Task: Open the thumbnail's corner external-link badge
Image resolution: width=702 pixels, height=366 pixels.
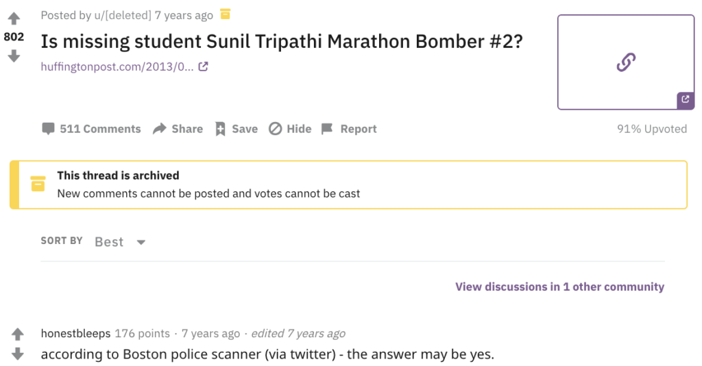Action: click(686, 100)
